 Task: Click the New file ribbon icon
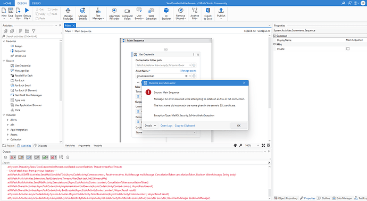pyautogui.click(x=4, y=11)
